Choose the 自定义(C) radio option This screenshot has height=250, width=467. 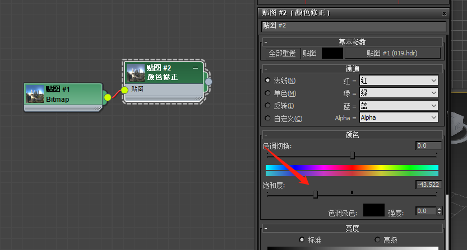point(268,119)
